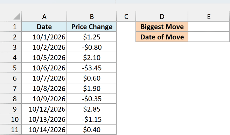This screenshot has height=135, width=230.
Task: Select empty cell beside Date of Move
Action: coord(209,37)
